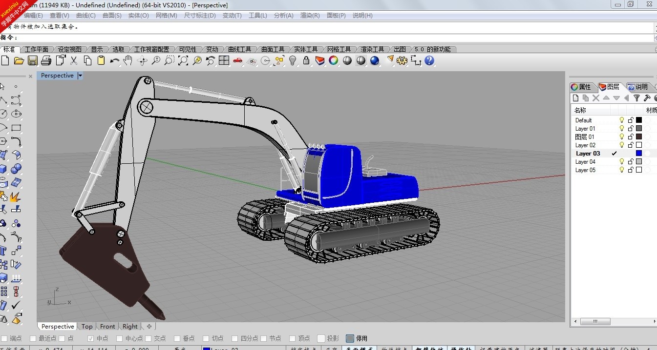Screen dimensions: 657x350
Task: Open the color wheel icon in toolbar
Action: [334, 60]
